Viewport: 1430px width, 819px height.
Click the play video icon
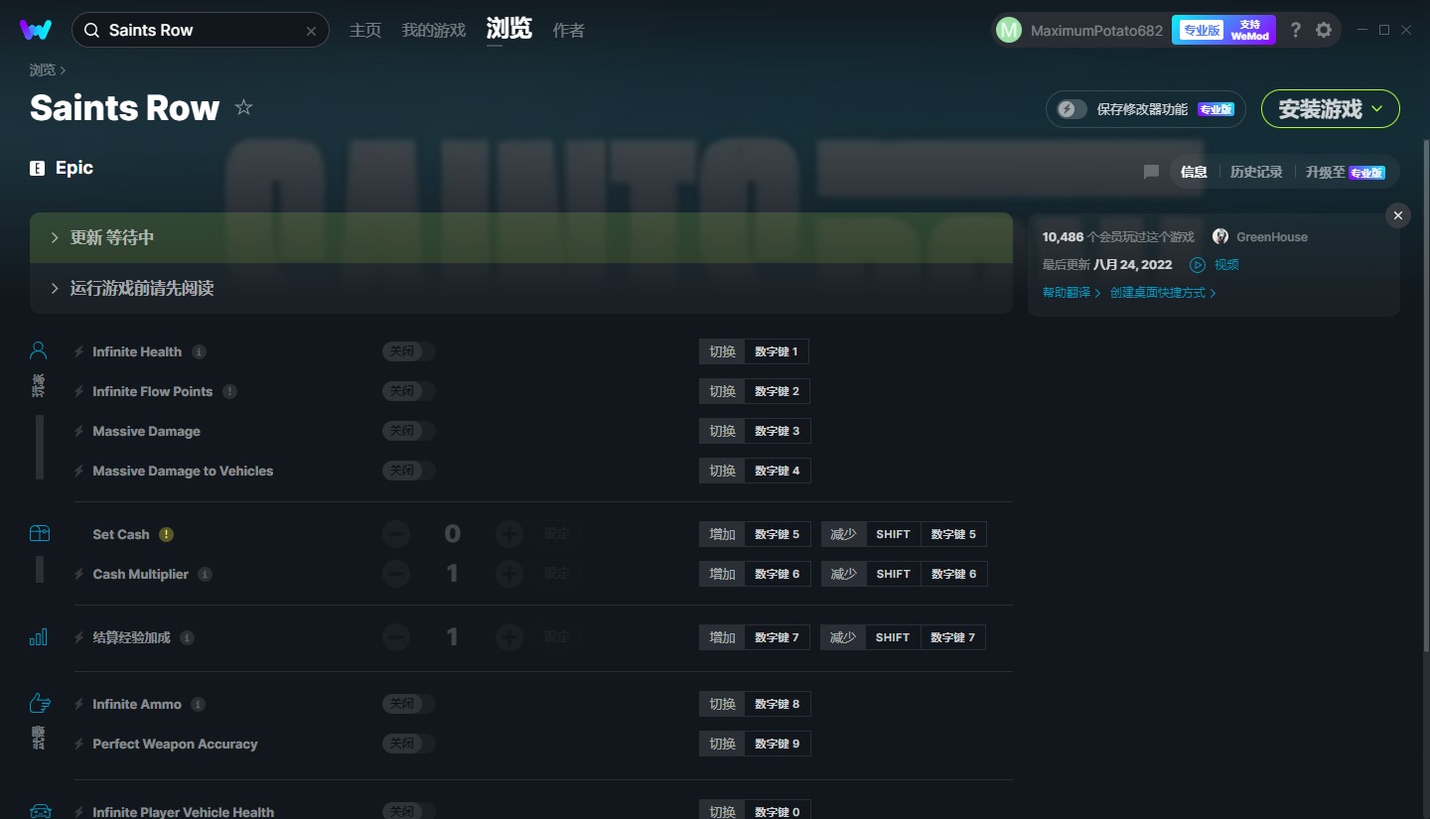click(x=1198, y=265)
